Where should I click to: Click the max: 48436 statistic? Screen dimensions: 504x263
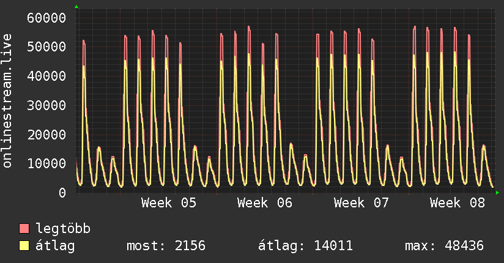(444, 246)
